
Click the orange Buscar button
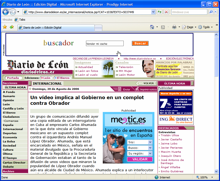(x=140, y=43)
